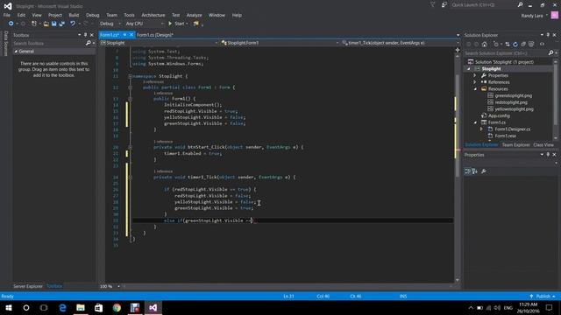The image size is (561, 315).
Task: Click the Show All Files icon
Action: [531, 45]
